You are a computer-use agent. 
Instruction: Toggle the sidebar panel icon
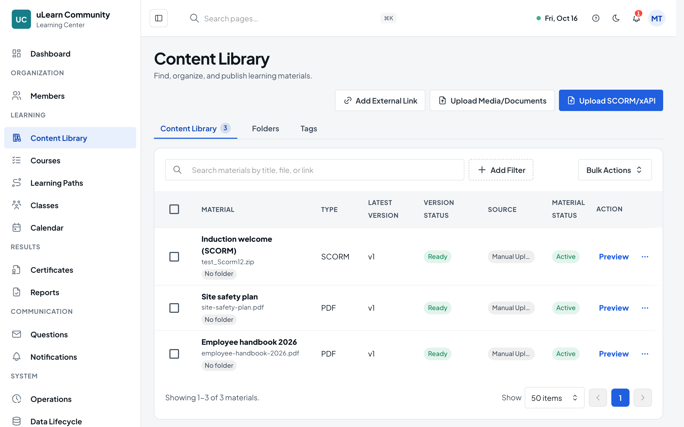click(158, 18)
